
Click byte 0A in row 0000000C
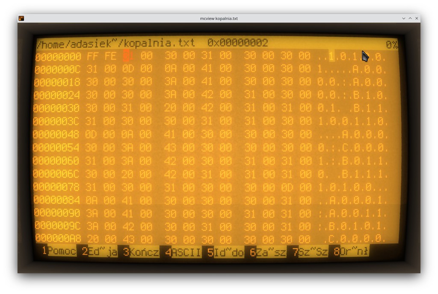[x=170, y=68]
